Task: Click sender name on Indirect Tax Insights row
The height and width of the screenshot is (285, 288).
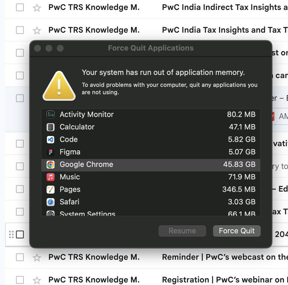Action: pos(94,7)
